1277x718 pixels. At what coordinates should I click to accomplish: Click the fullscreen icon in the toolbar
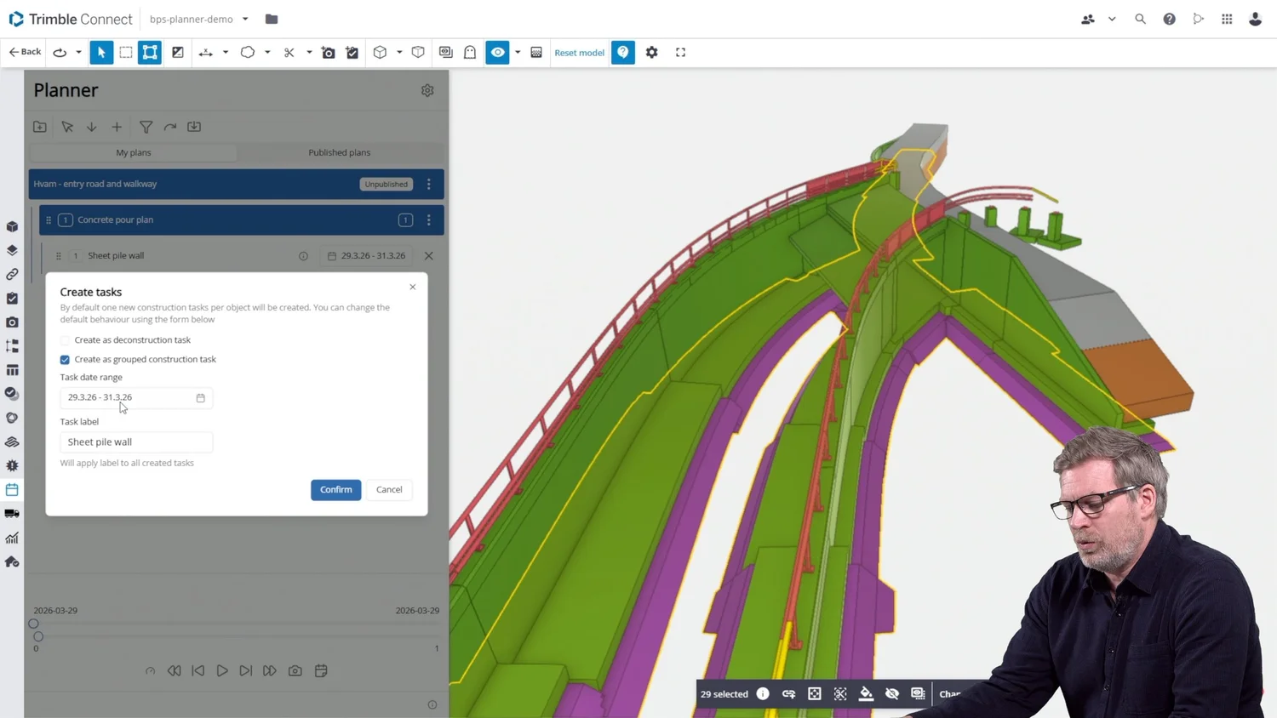[x=680, y=53]
